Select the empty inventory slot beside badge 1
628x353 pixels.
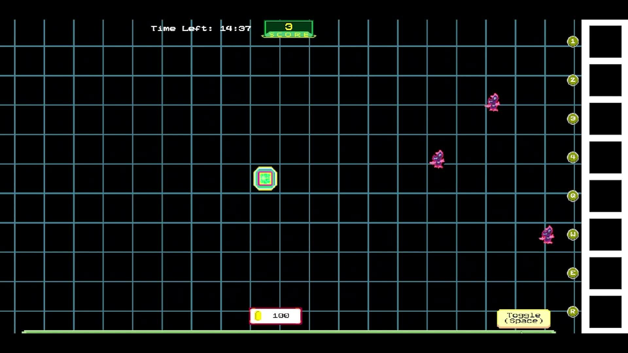(605, 42)
